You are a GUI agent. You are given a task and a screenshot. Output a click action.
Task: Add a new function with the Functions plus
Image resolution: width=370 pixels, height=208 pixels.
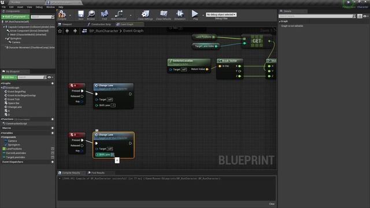pyautogui.click(x=53, y=119)
